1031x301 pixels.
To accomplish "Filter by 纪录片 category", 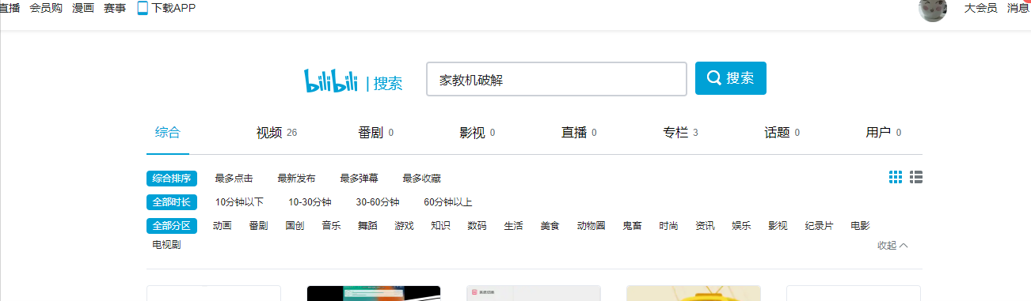I will pos(819,226).
